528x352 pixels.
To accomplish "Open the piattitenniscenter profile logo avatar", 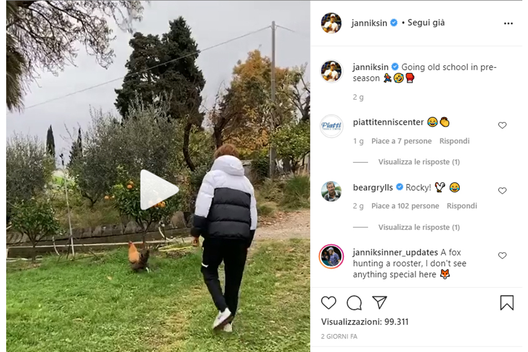I will click(x=331, y=126).
